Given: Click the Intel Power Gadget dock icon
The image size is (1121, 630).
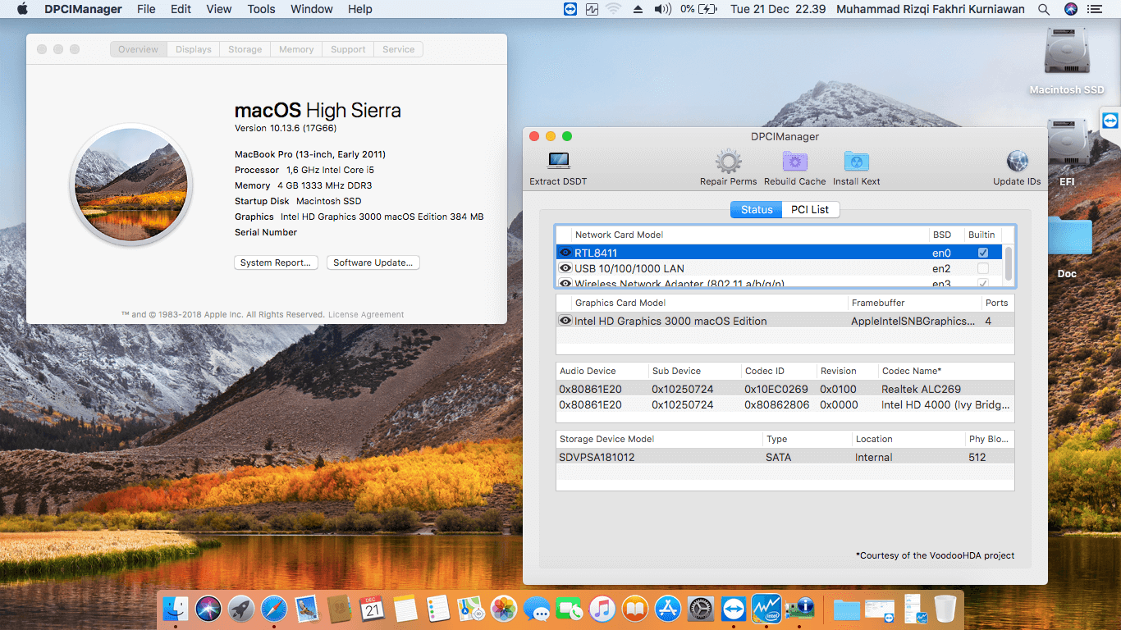Looking at the screenshot, I should (x=766, y=609).
